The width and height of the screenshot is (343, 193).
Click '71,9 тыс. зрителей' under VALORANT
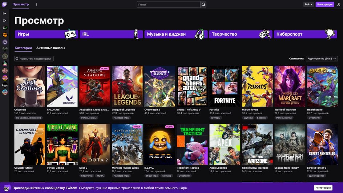[x=57, y=113]
